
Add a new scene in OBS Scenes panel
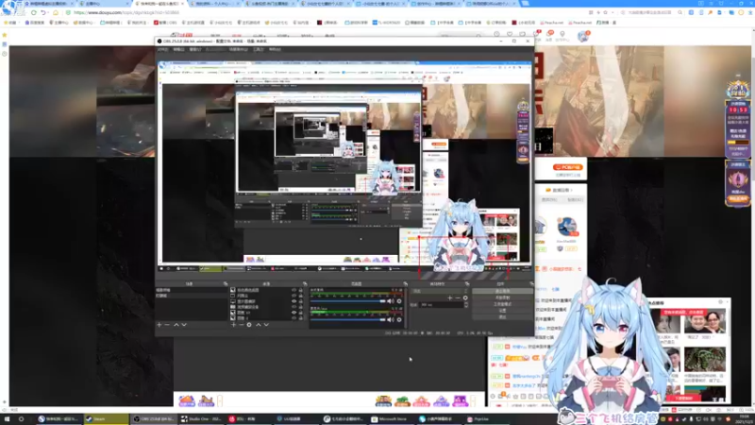pyautogui.click(x=159, y=325)
